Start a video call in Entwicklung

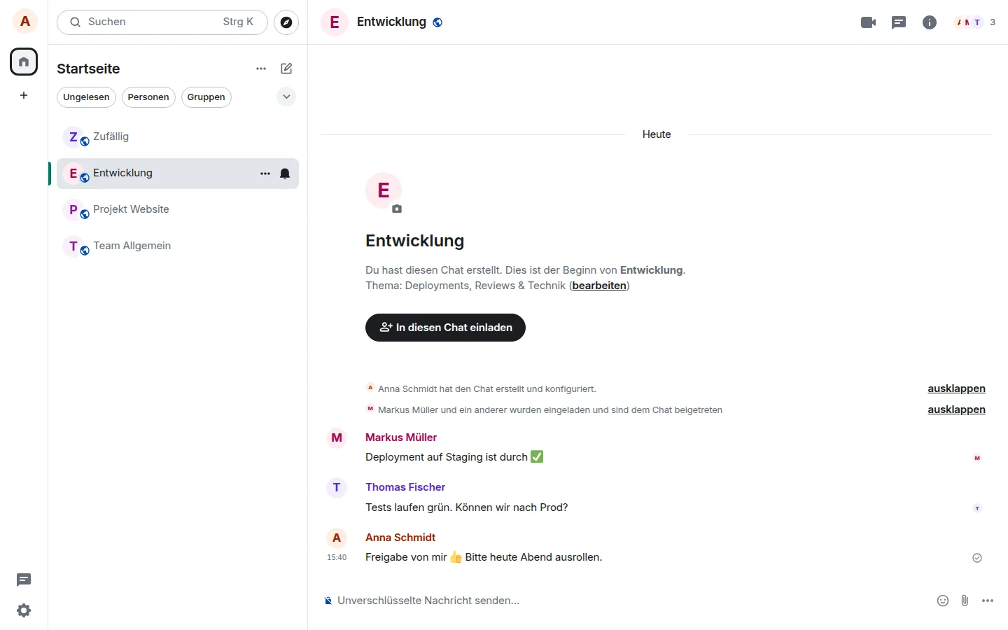click(x=869, y=22)
